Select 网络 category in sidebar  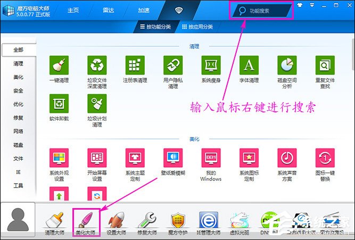coord(18,131)
